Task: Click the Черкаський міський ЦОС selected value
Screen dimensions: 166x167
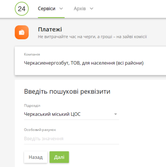Action: [x=52, y=114]
